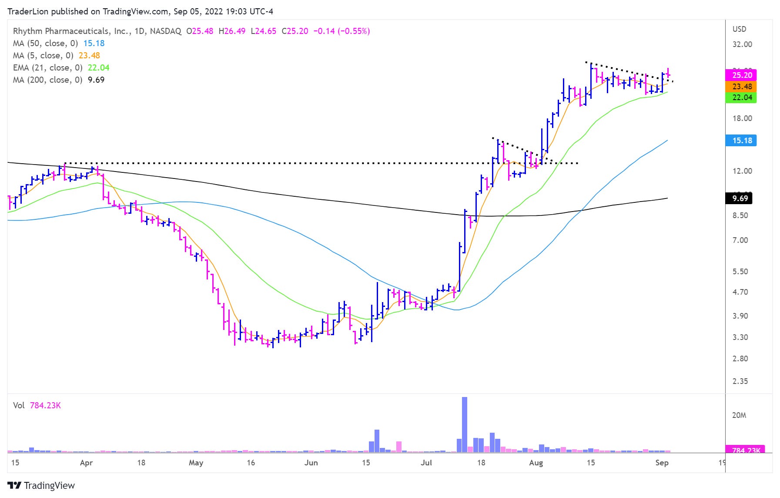This screenshot has height=498, width=780.
Task: Click the tallest volume bar in July
Action: tap(464, 424)
